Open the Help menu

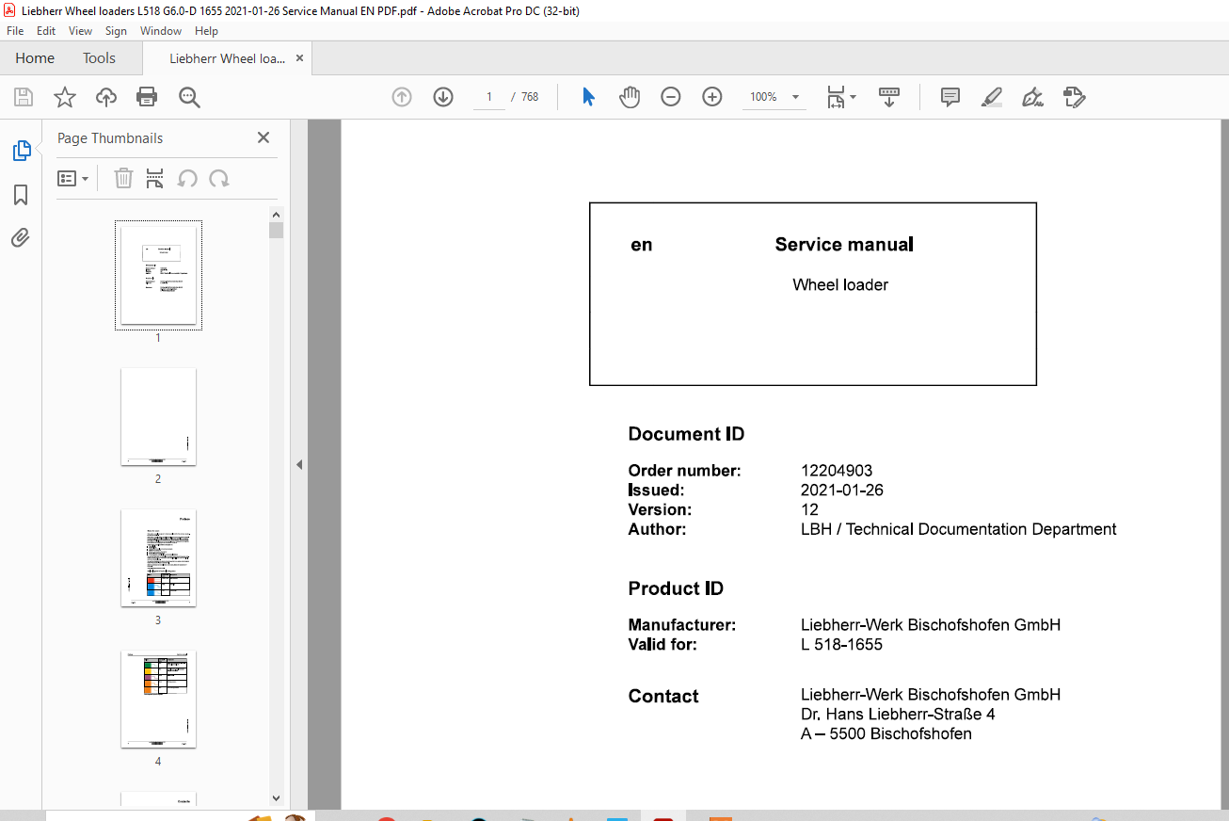[x=206, y=31]
